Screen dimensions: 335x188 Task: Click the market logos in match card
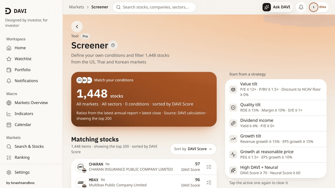[x=84, y=80]
